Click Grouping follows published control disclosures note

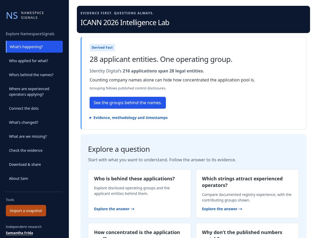[x=128, y=88]
